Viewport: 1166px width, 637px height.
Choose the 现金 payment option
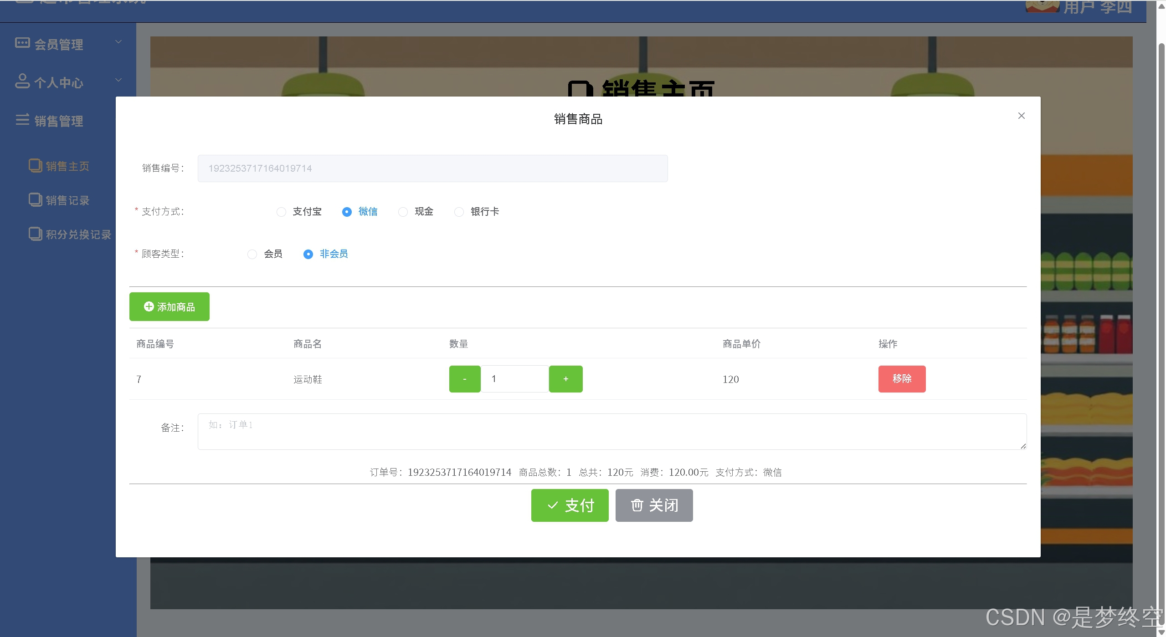pyautogui.click(x=403, y=212)
